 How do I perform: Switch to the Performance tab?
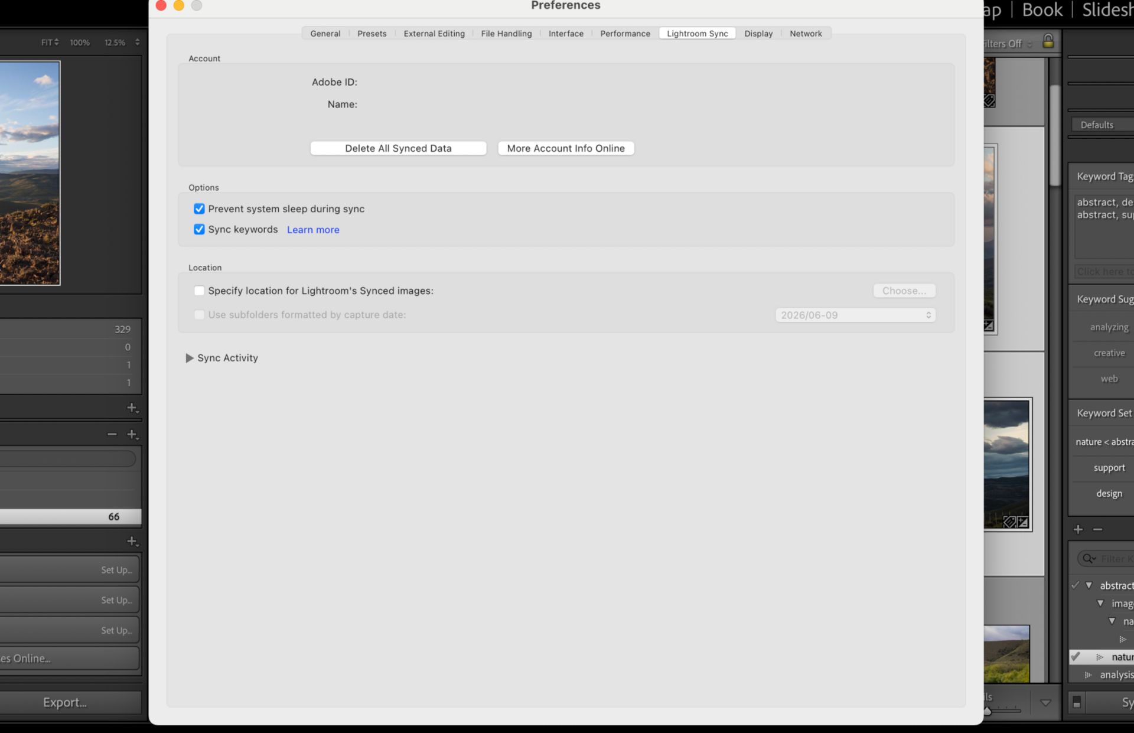[625, 34]
